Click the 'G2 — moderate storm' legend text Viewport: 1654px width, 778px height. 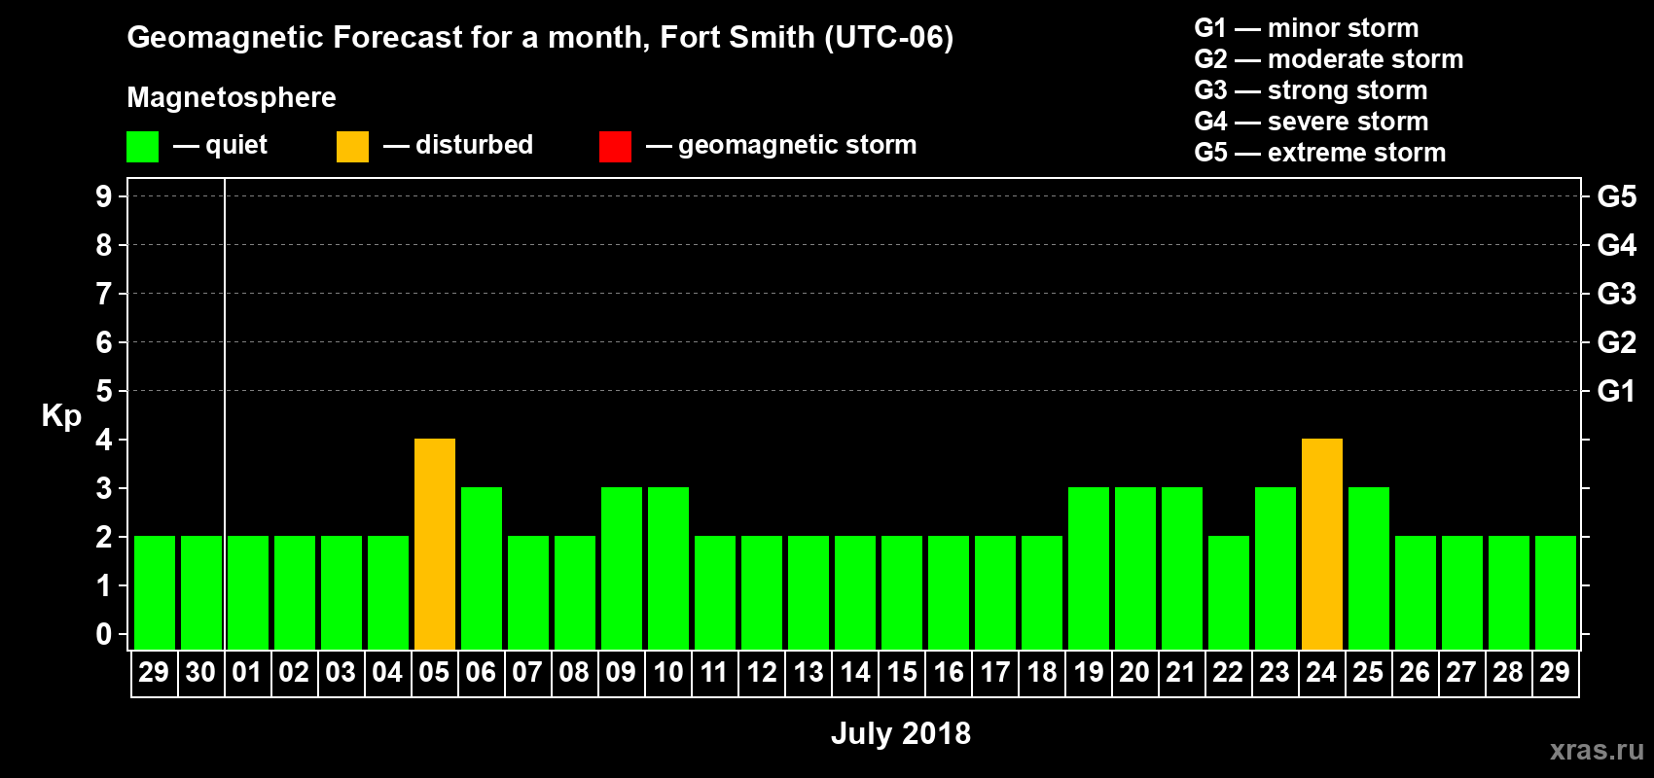1329,59
